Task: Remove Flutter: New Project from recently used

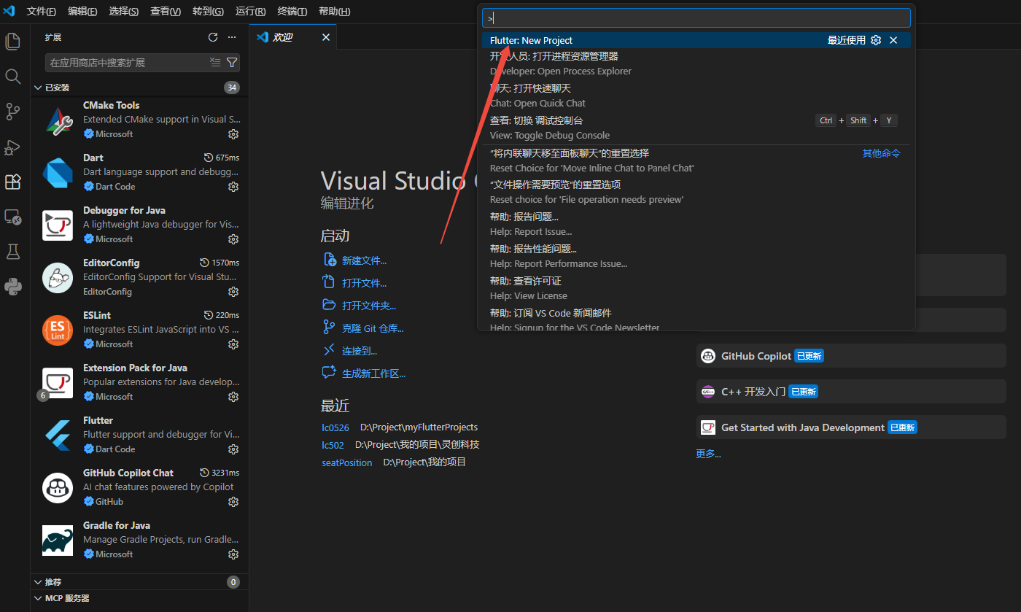Action: click(893, 40)
